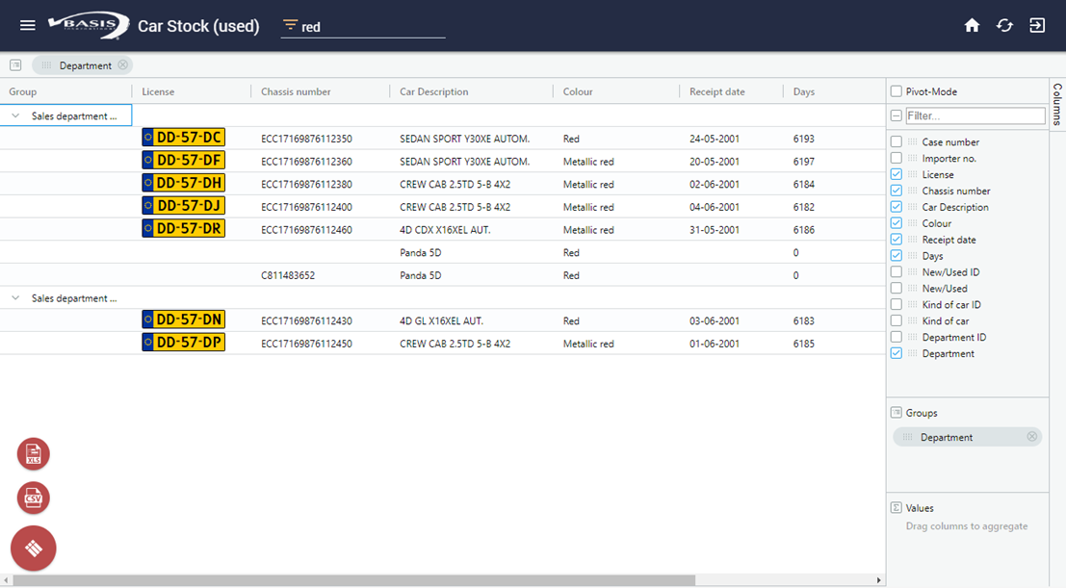1066x588 pixels.
Task: Click license plate DD-57-DH
Action: pyautogui.click(x=184, y=183)
